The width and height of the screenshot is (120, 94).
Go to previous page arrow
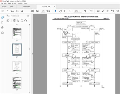32,11
